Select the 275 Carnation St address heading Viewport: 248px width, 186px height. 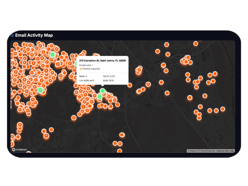(102, 61)
